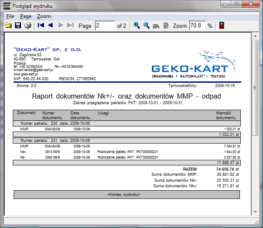Image resolution: width=263 pixels, height=228 pixels.
Task: Open the Page menu
Action: tap(26, 16)
